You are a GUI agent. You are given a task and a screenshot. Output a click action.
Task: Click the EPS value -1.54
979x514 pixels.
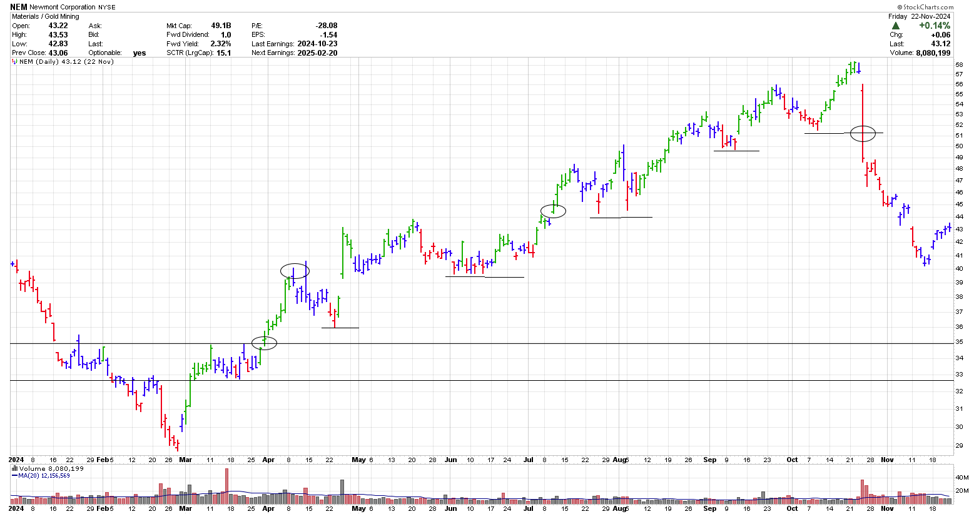coord(328,35)
